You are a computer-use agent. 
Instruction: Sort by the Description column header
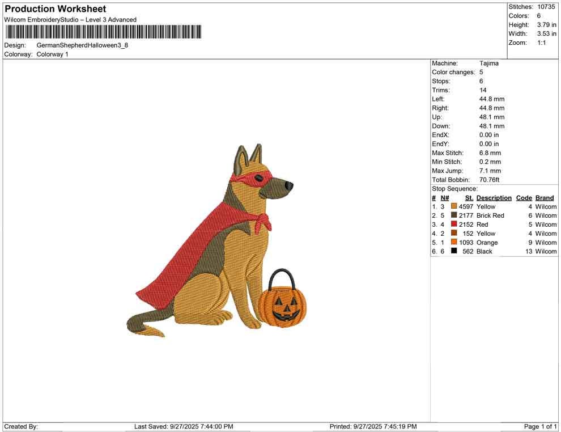tap(494, 197)
